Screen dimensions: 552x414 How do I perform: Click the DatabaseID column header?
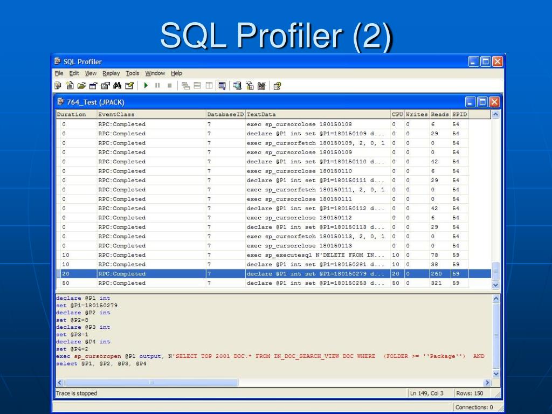point(226,114)
